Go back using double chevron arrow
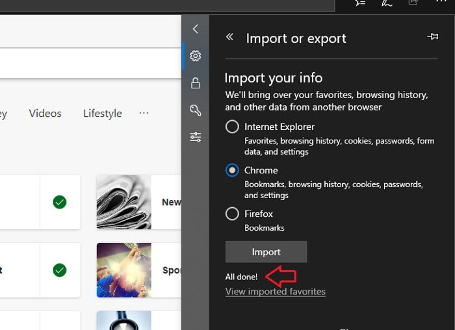The height and width of the screenshot is (330, 455). click(229, 37)
